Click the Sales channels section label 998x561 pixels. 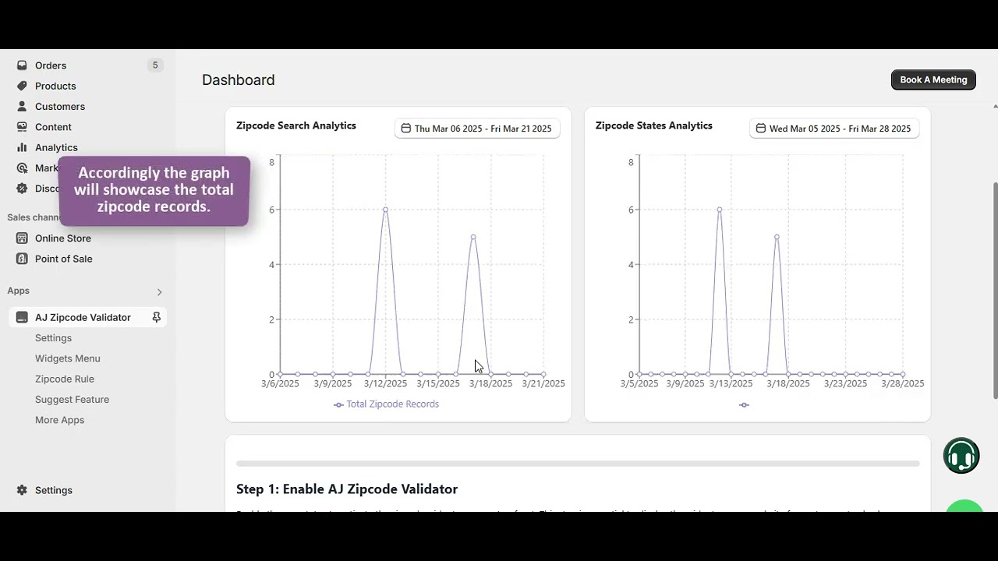click(x=33, y=217)
